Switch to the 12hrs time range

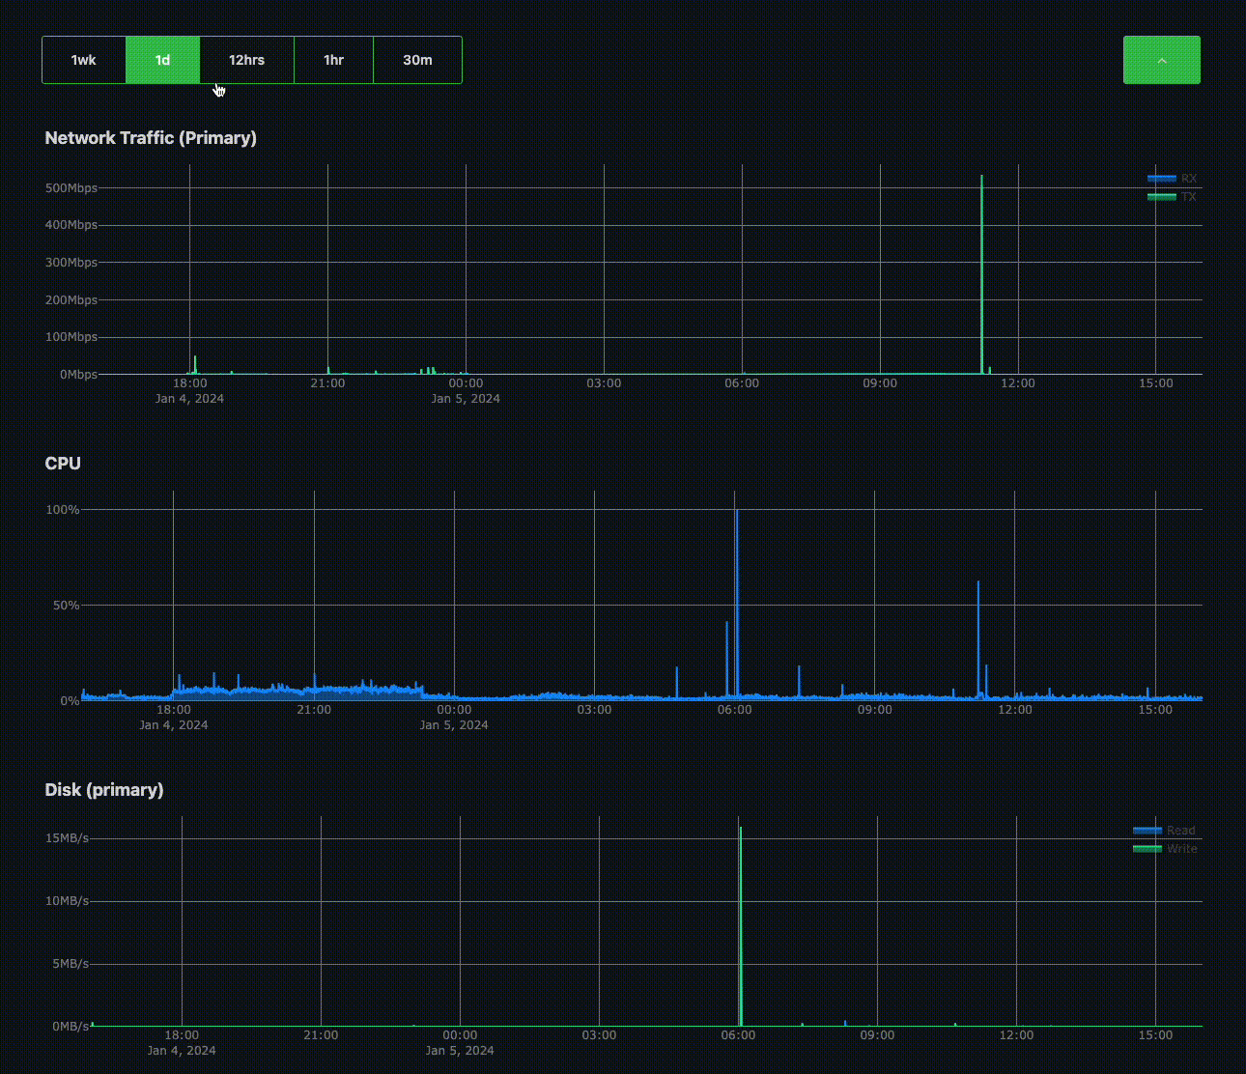pyautogui.click(x=246, y=59)
